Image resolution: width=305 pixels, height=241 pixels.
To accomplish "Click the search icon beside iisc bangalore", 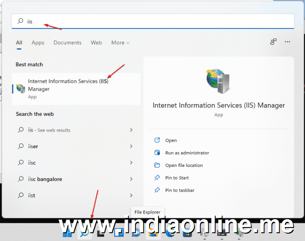I will point(20,179).
